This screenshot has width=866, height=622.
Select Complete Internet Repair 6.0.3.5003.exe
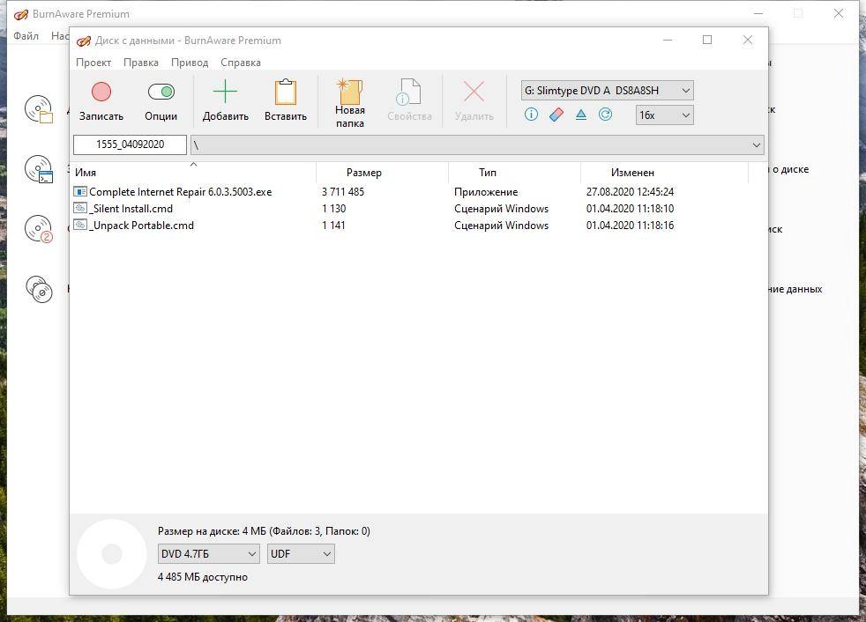pos(180,191)
